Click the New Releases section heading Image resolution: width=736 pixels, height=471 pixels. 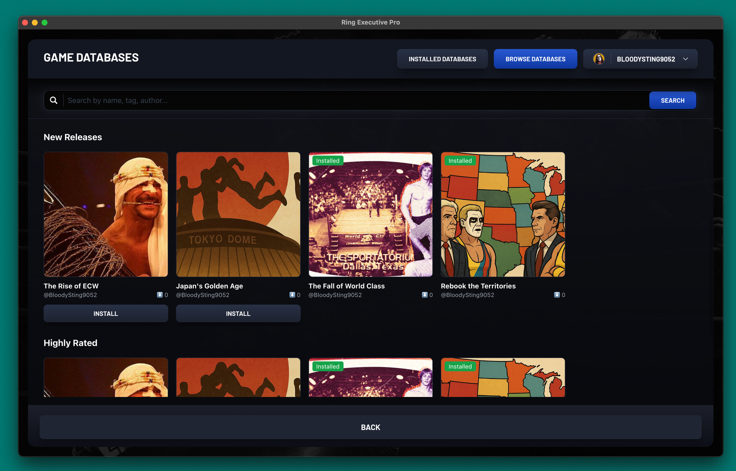coord(73,137)
